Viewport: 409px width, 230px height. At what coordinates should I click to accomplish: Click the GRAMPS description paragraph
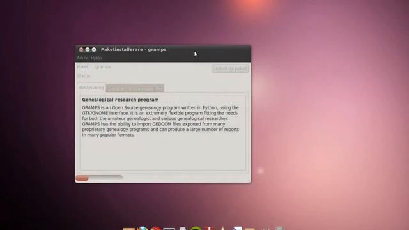coord(160,121)
